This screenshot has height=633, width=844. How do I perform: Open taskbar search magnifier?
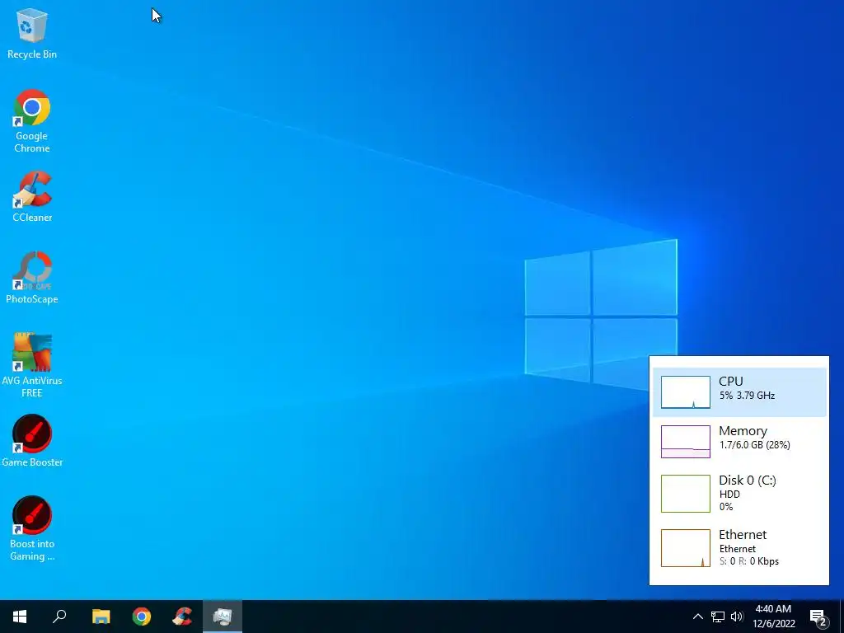pos(59,617)
